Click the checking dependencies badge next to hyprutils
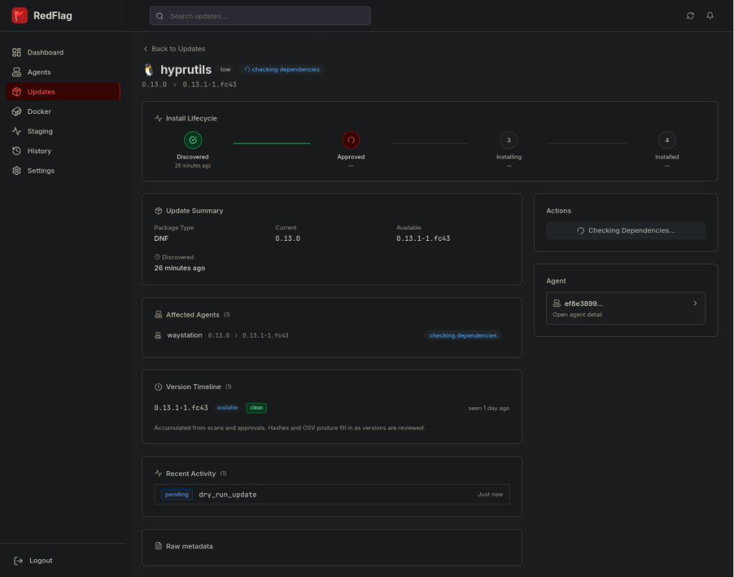This screenshot has width=734, height=577. tap(282, 70)
